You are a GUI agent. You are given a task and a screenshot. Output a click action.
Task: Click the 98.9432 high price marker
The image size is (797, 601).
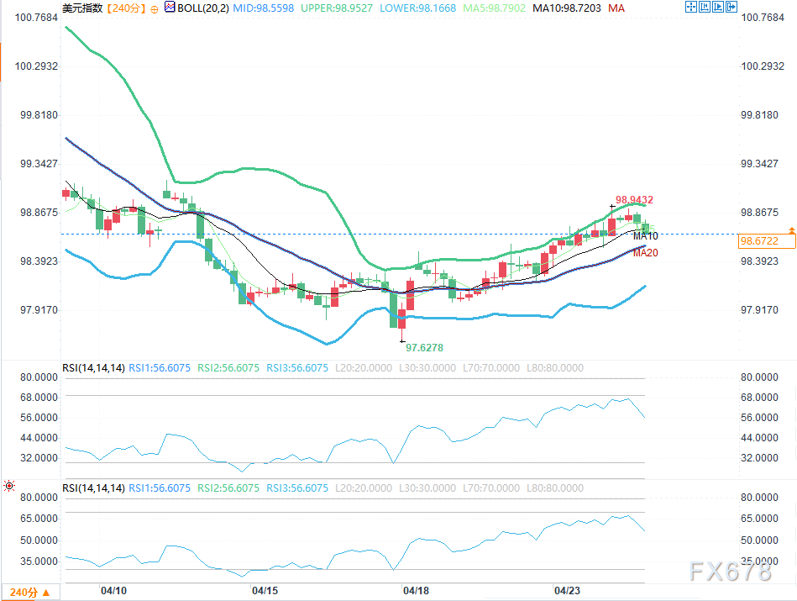(x=634, y=200)
